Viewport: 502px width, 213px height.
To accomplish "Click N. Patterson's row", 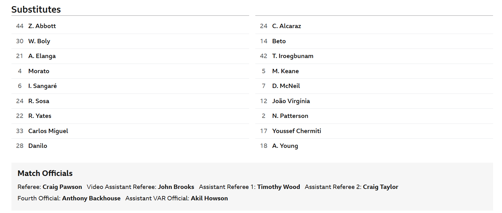I will point(374,116).
